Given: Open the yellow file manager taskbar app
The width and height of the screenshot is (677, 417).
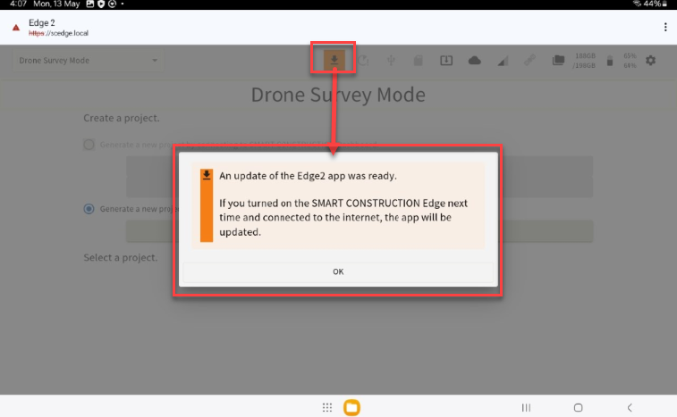Looking at the screenshot, I should click(x=351, y=407).
